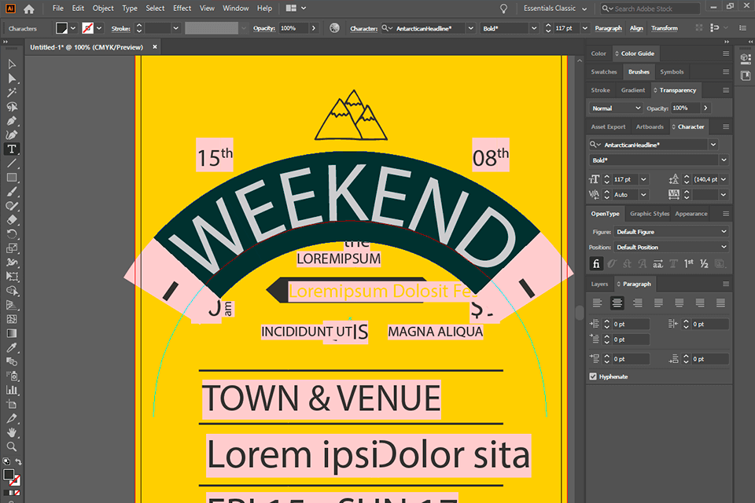Select the Column Graph tool
755x503 pixels.
[12, 390]
